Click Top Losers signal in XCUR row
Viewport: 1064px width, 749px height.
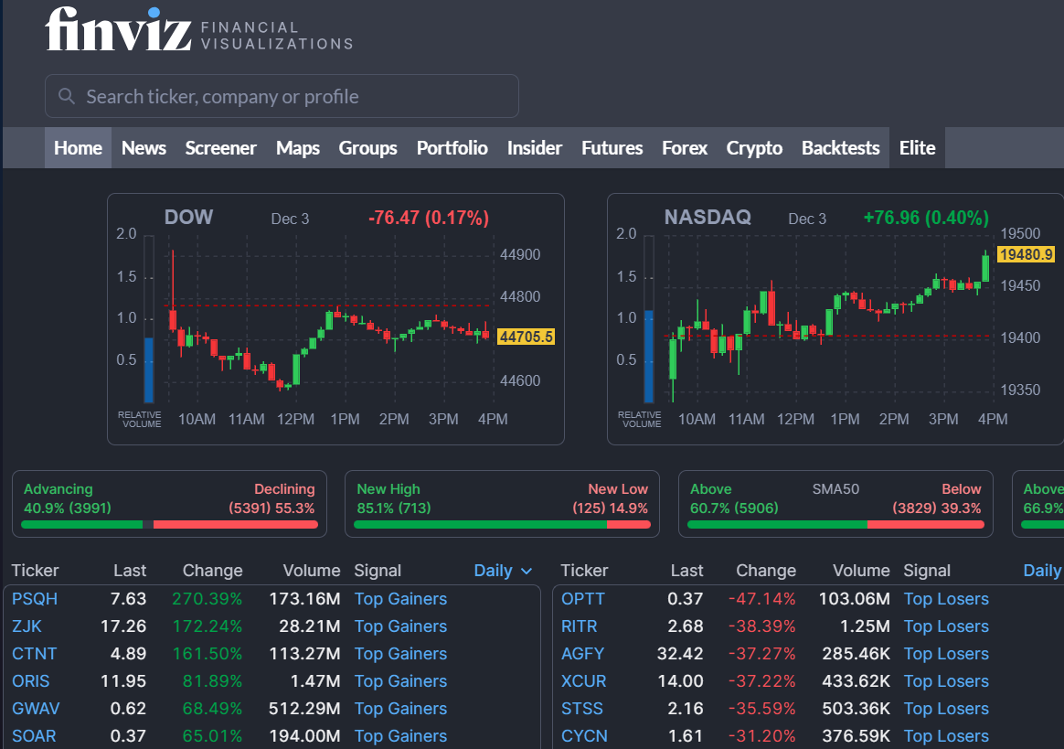click(x=946, y=681)
